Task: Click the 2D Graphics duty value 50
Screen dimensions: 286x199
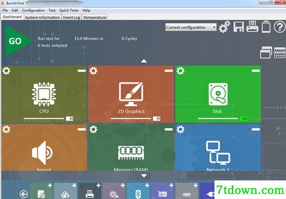Action: pyautogui.click(x=157, y=118)
